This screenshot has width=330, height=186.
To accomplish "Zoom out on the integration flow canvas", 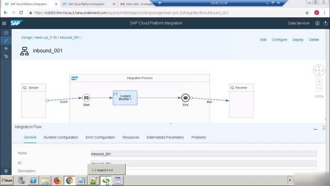I will click(319, 88).
